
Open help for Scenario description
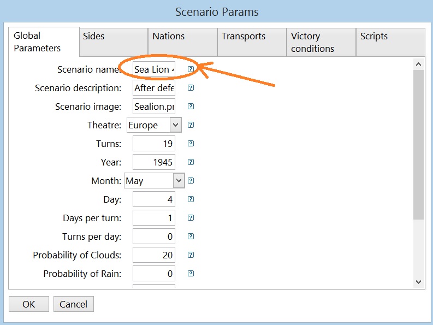click(x=191, y=88)
